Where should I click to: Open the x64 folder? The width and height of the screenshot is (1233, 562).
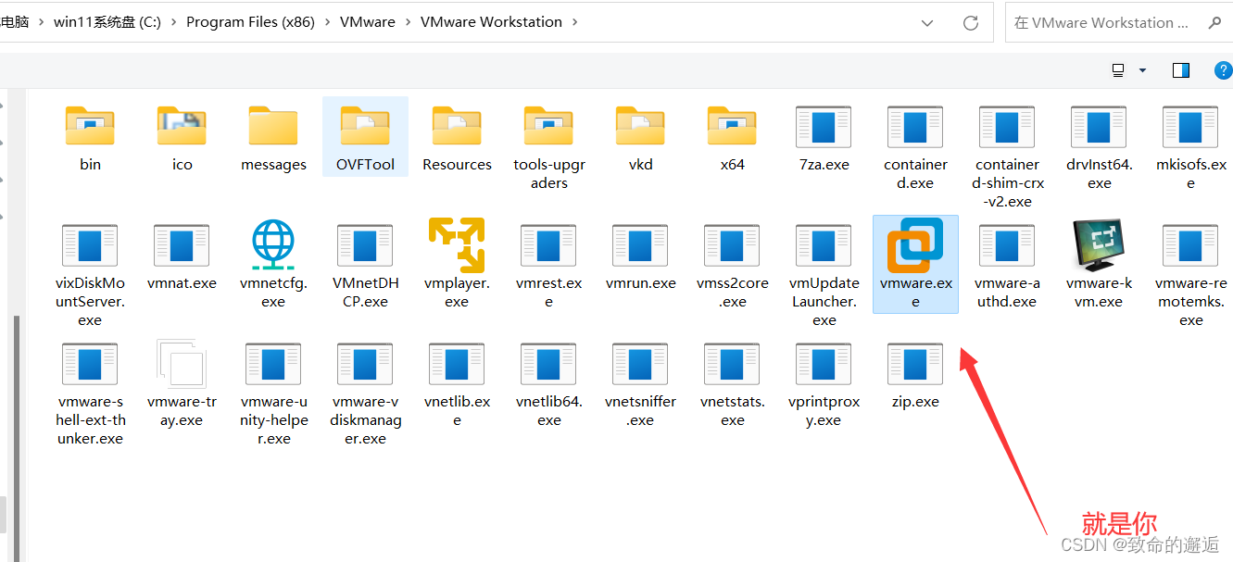click(732, 137)
